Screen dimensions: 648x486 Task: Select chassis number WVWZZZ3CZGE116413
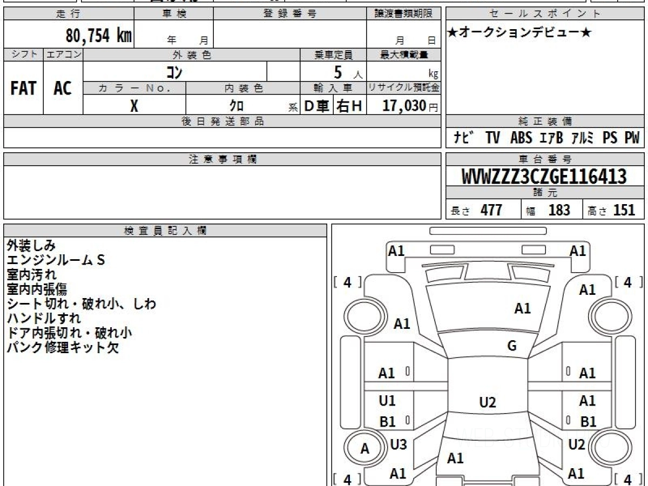[x=544, y=177]
